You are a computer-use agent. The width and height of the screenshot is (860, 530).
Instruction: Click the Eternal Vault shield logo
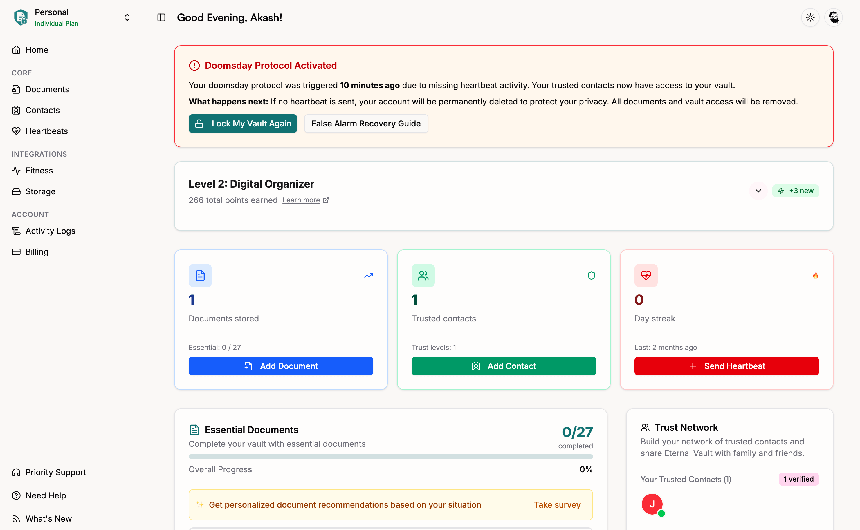coord(21,17)
